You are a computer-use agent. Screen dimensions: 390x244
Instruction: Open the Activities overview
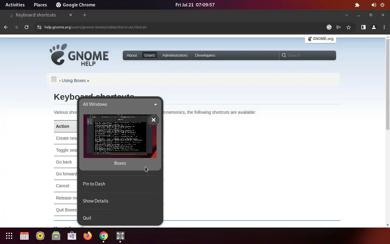point(15,5)
